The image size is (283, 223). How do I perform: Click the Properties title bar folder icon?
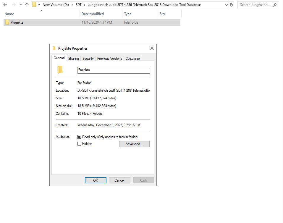point(54,48)
